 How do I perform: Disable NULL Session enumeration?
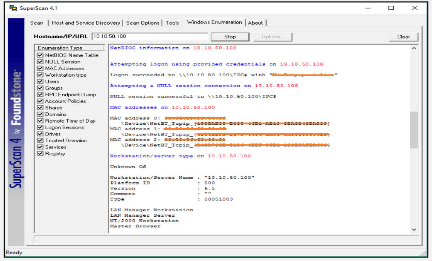point(40,62)
